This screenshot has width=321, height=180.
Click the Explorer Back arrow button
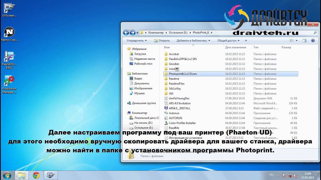(126, 32)
